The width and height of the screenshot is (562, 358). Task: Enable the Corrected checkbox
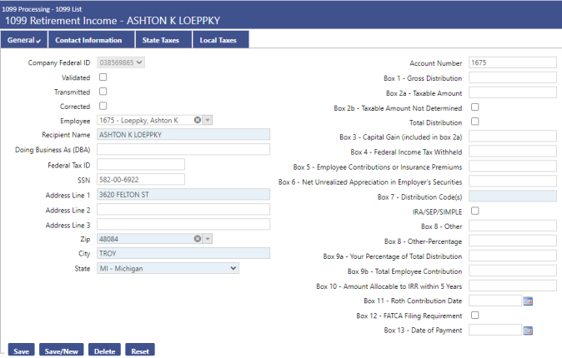pyautogui.click(x=103, y=106)
